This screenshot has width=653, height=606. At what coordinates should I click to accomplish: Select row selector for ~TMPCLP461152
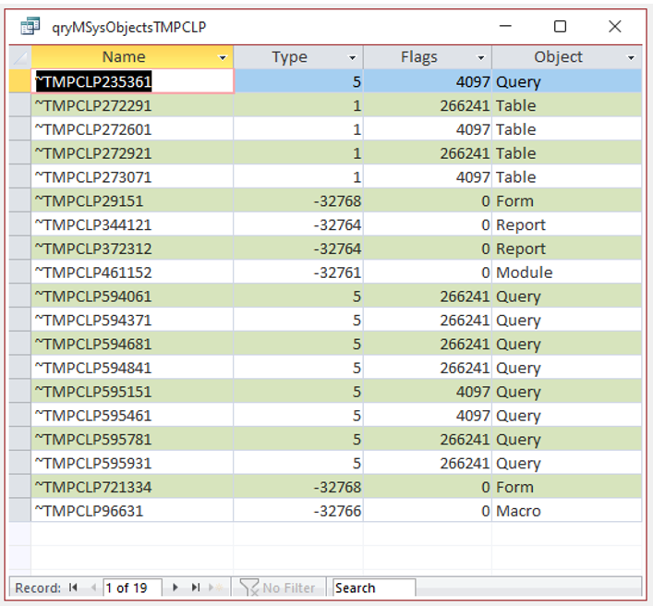click(x=20, y=273)
